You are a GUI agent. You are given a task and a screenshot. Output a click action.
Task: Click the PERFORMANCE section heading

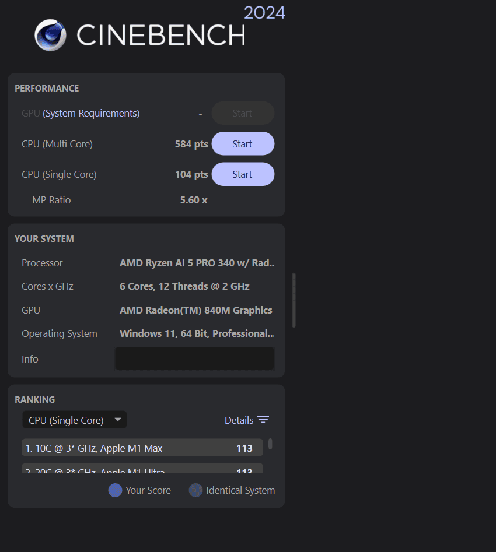pyautogui.click(x=47, y=89)
